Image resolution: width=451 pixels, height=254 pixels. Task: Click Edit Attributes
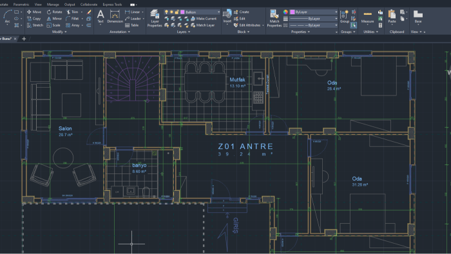click(247, 25)
